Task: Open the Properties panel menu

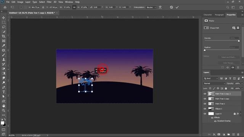Action: click(x=242, y=15)
